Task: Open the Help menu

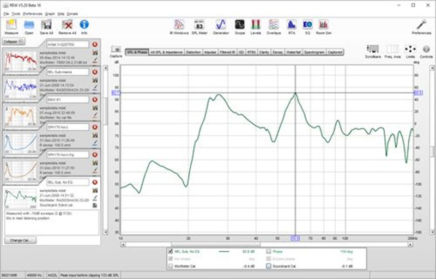Action: pyautogui.click(x=61, y=14)
